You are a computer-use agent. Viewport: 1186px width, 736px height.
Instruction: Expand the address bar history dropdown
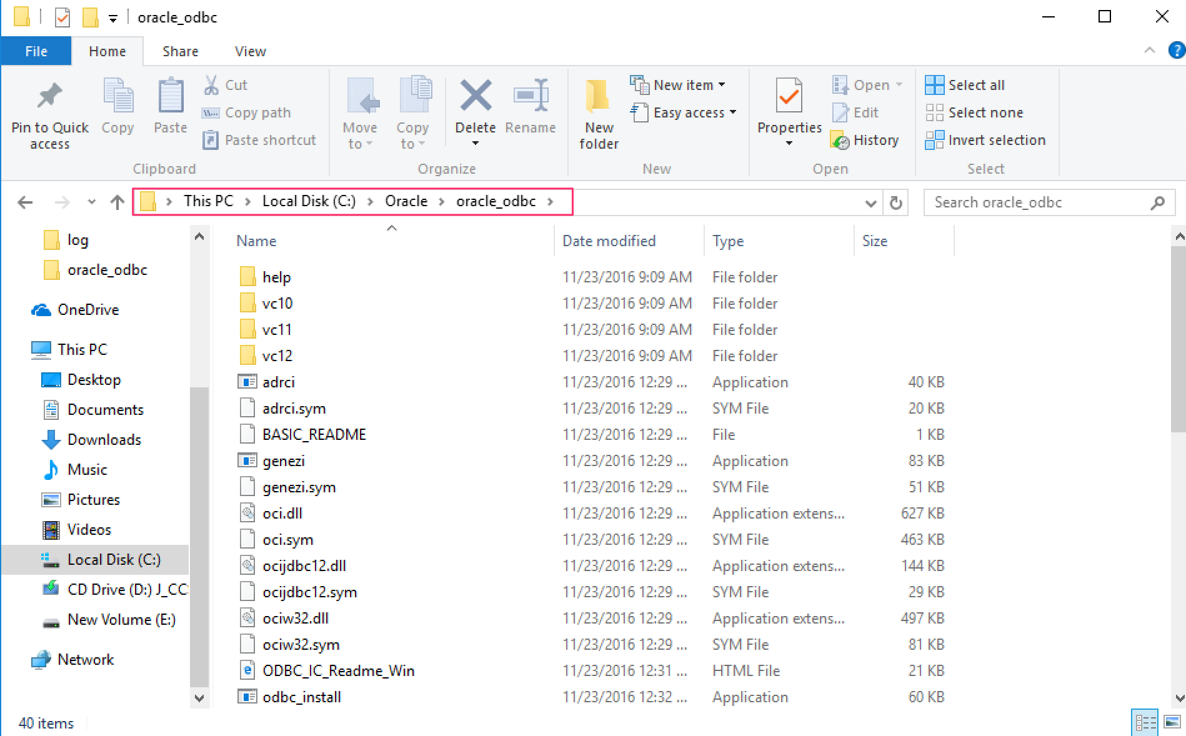[870, 202]
